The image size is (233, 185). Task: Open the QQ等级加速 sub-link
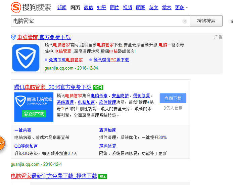point(26,146)
